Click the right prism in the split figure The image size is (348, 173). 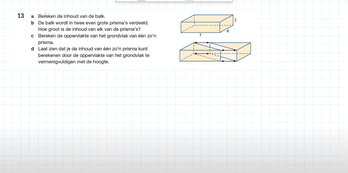coord(230,52)
